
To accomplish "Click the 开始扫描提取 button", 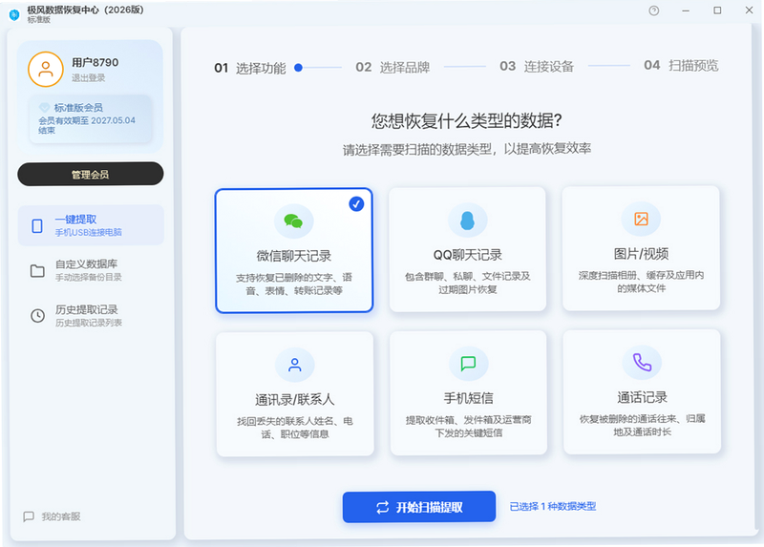I will [419, 507].
